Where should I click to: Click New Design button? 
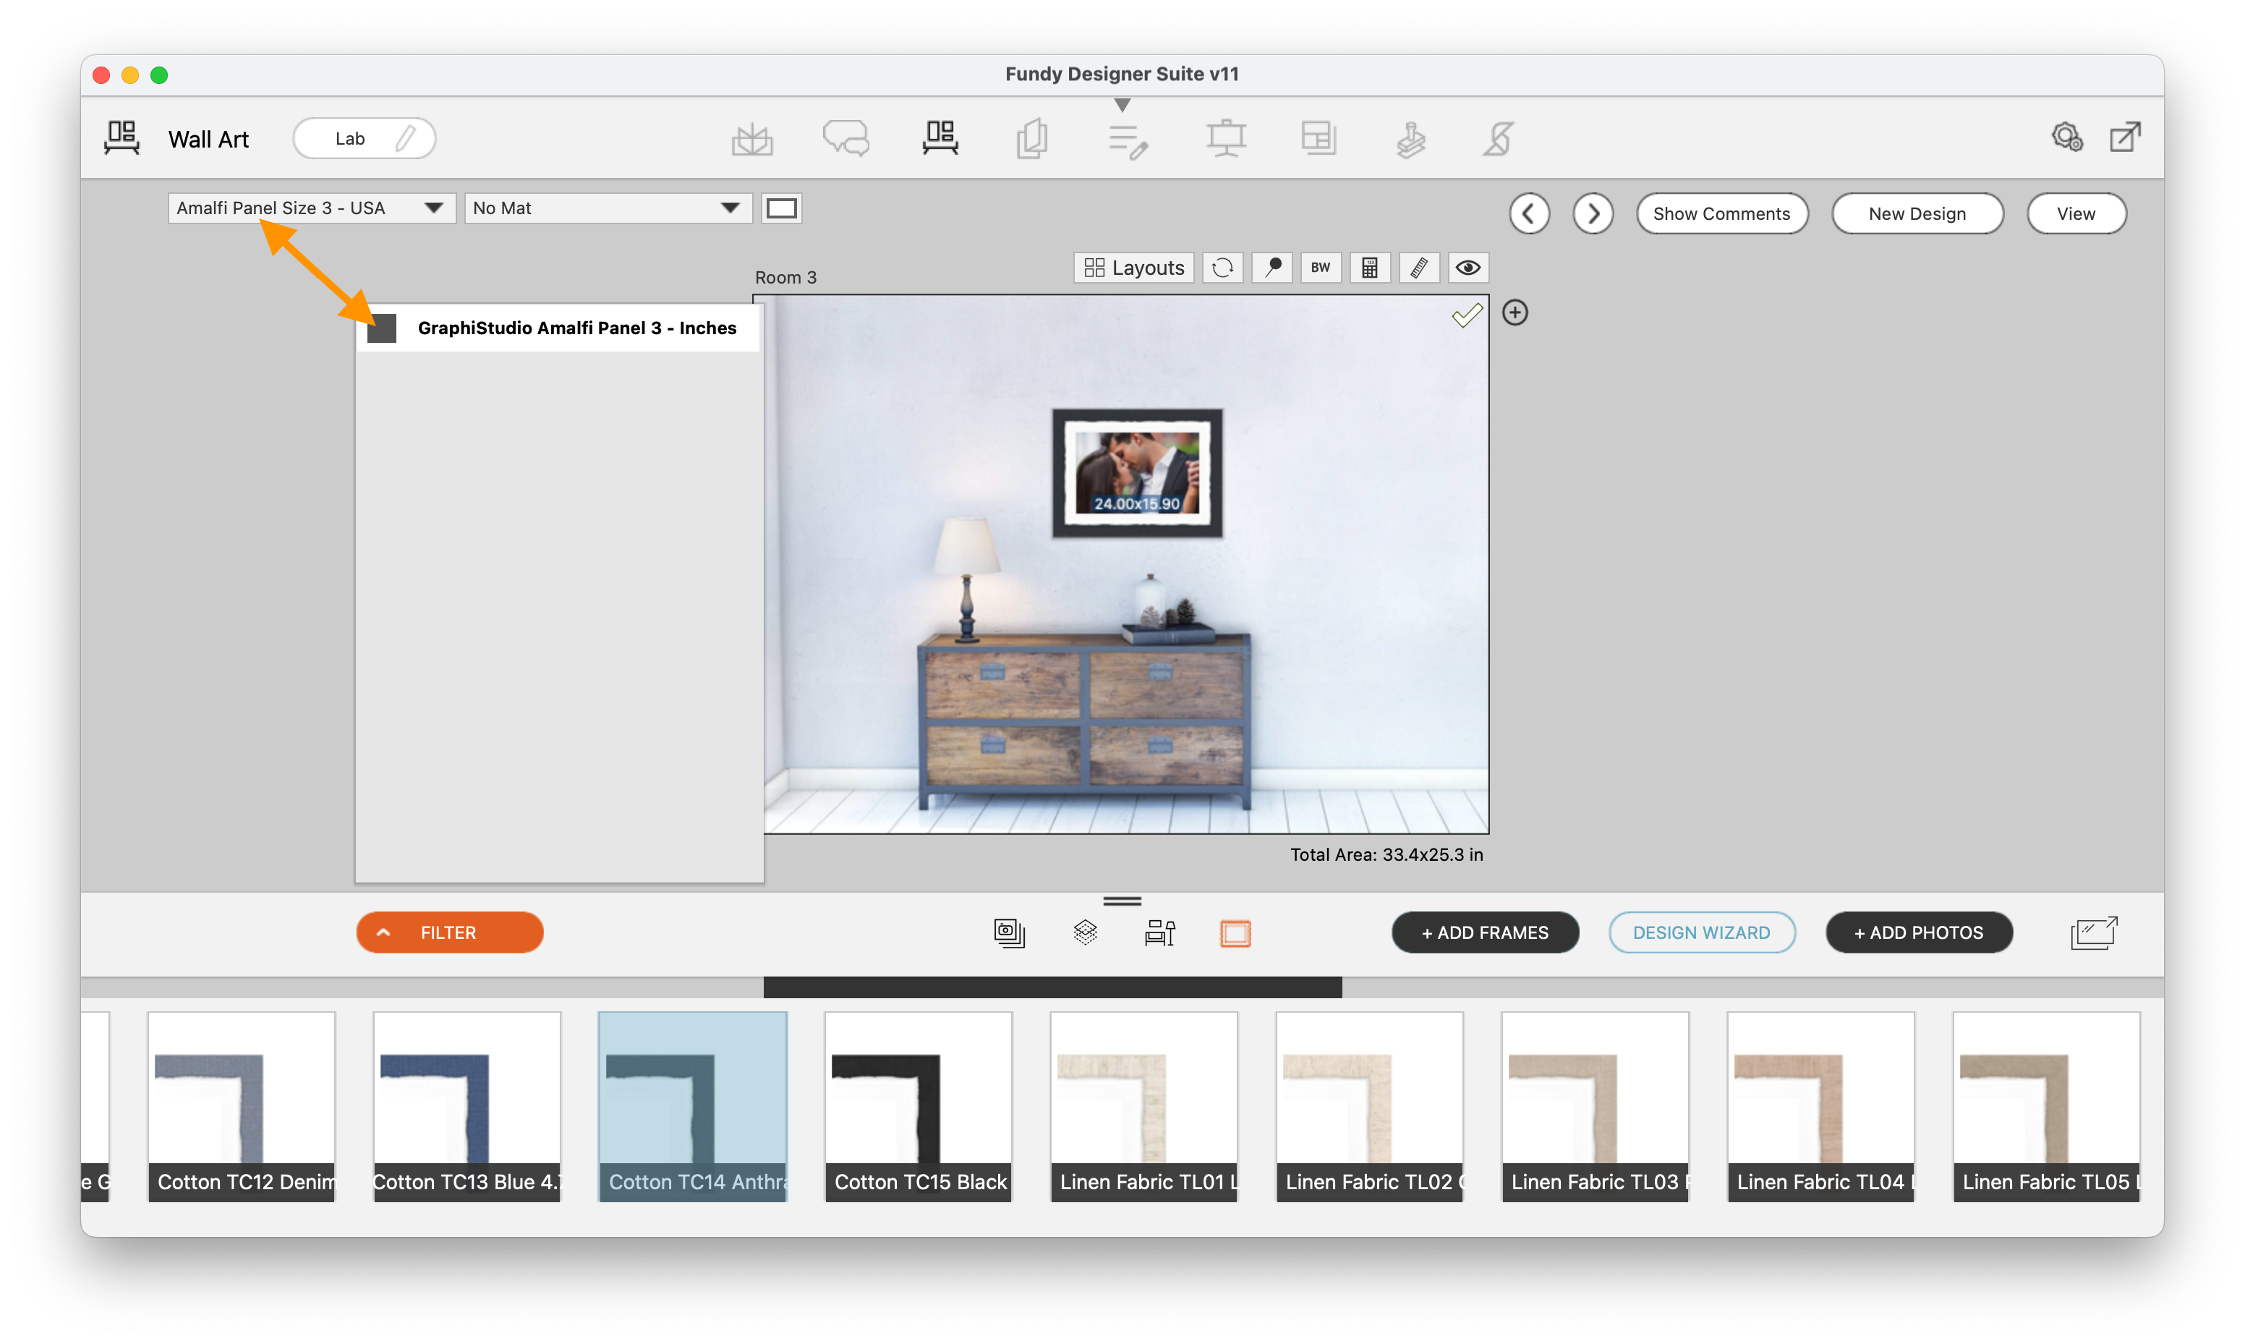coord(1917,213)
